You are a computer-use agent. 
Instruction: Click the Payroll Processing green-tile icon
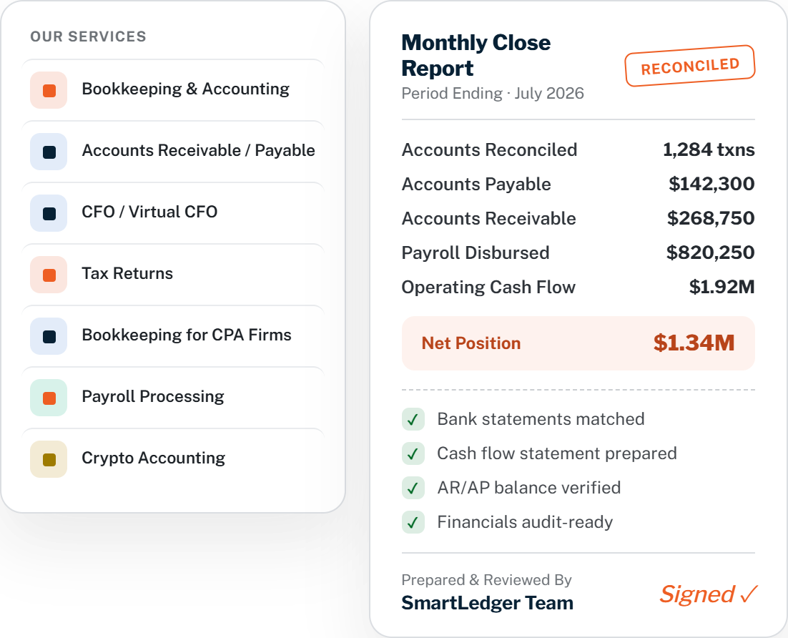pos(49,398)
